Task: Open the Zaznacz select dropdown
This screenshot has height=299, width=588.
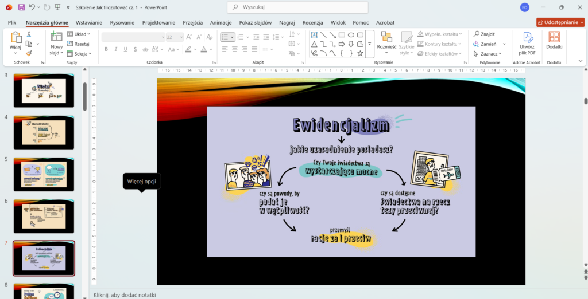Action: tap(487, 53)
